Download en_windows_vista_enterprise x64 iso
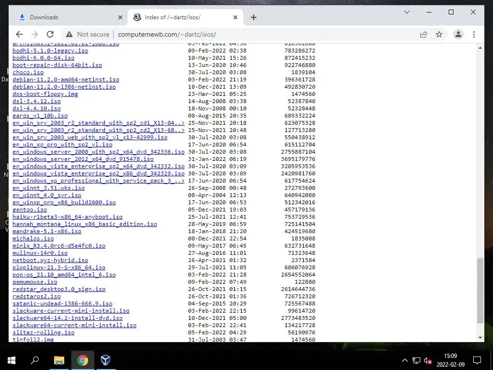This screenshot has height=370, width=493. 98,166
